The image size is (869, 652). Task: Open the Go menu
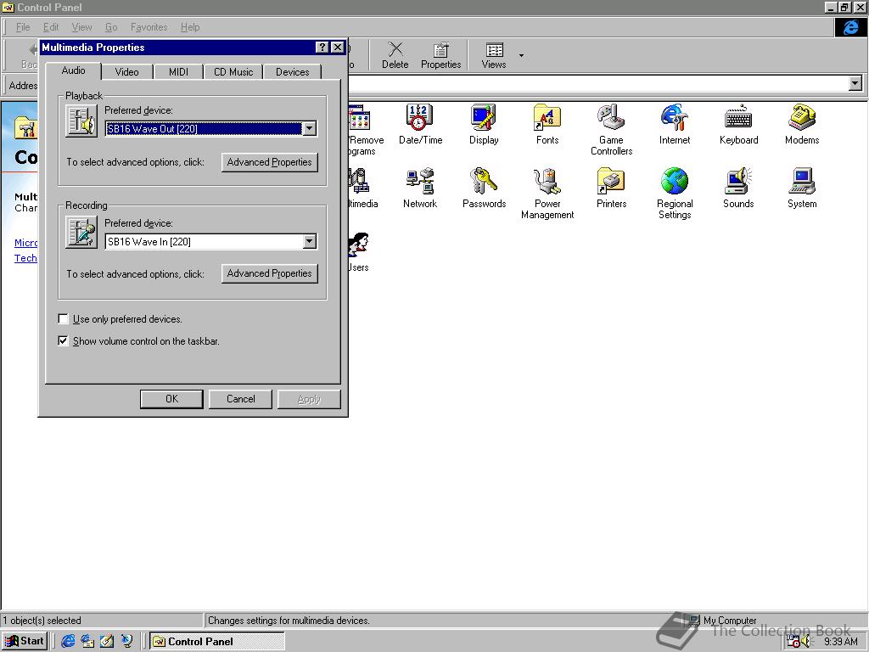tap(111, 27)
